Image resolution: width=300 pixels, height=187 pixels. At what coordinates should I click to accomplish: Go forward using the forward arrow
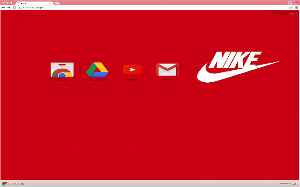[9, 7]
